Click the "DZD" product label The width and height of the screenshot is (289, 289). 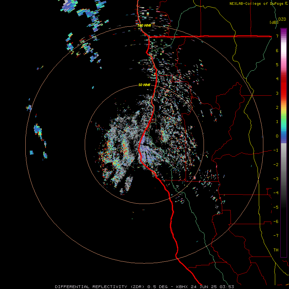pyautogui.click(x=282, y=19)
